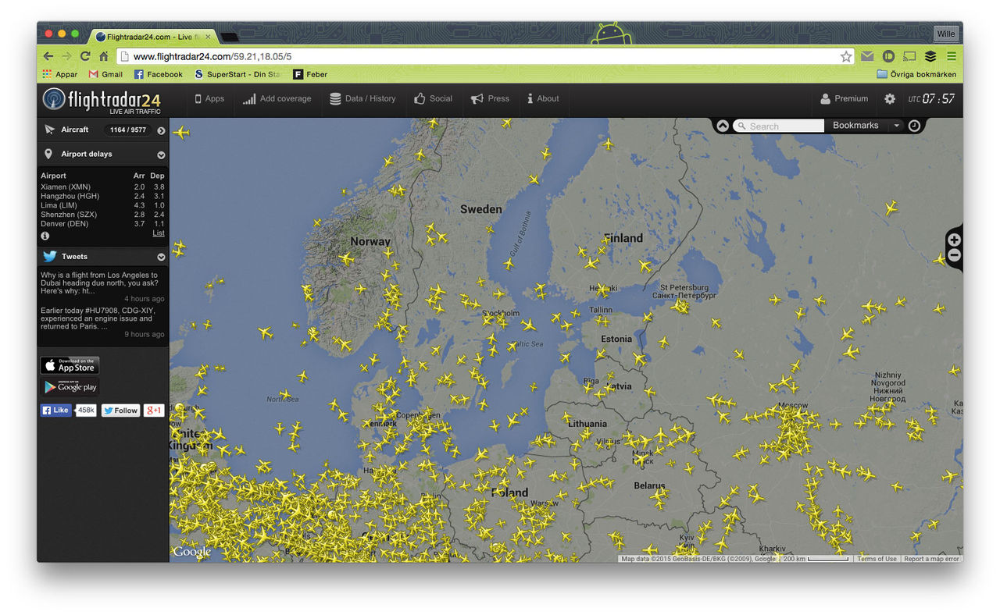
Task: Open the Feber bookmark
Action: pyautogui.click(x=310, y=74)
